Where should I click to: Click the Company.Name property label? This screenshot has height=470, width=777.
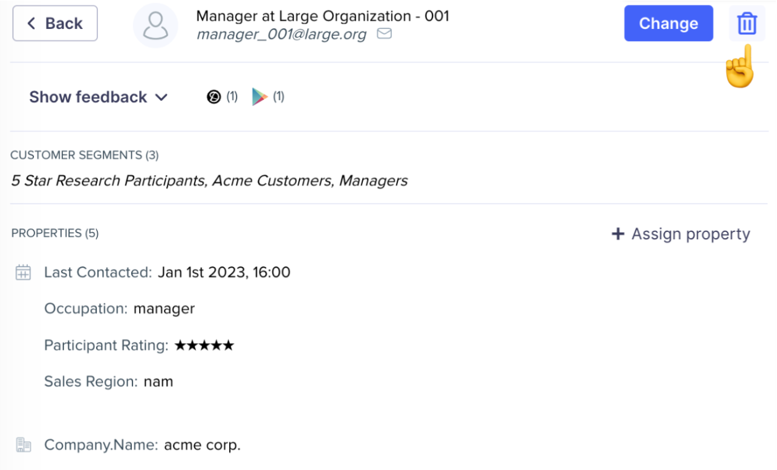pyautogui.click(x=102, y=445)
